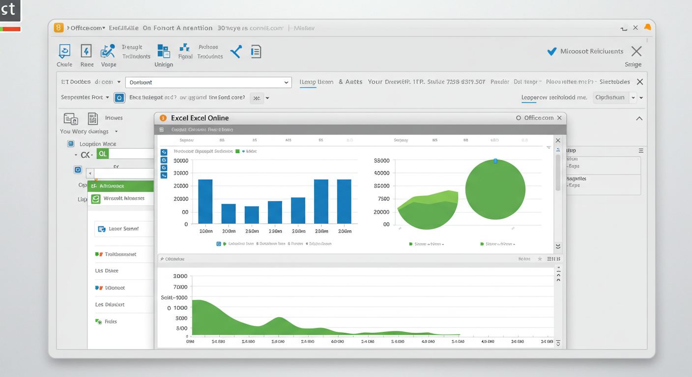Viewport: 692px width, 377px height.
Task: Click the Reee toolbar icon
Action: click(86, 51)
